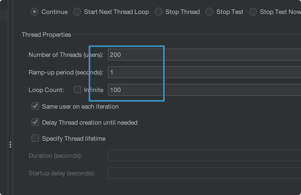Click the Ramp-up period (seconds) label
Viewport: 301px width, 195px height.
click(66, 72)
